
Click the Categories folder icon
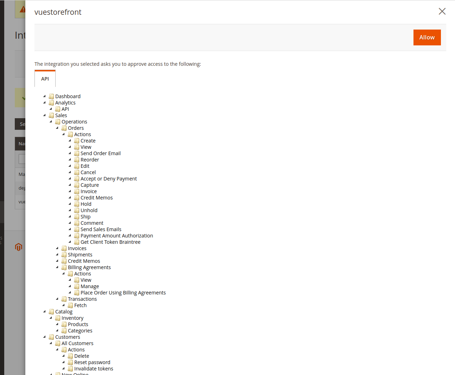[x=64, y=331]
